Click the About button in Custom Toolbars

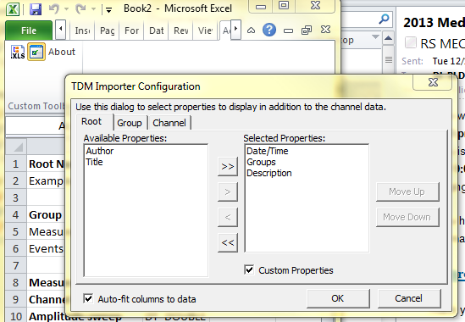point(62,52)
